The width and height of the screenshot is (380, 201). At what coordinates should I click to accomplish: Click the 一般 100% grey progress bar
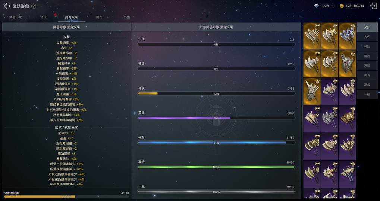click(x=216, y=192)
